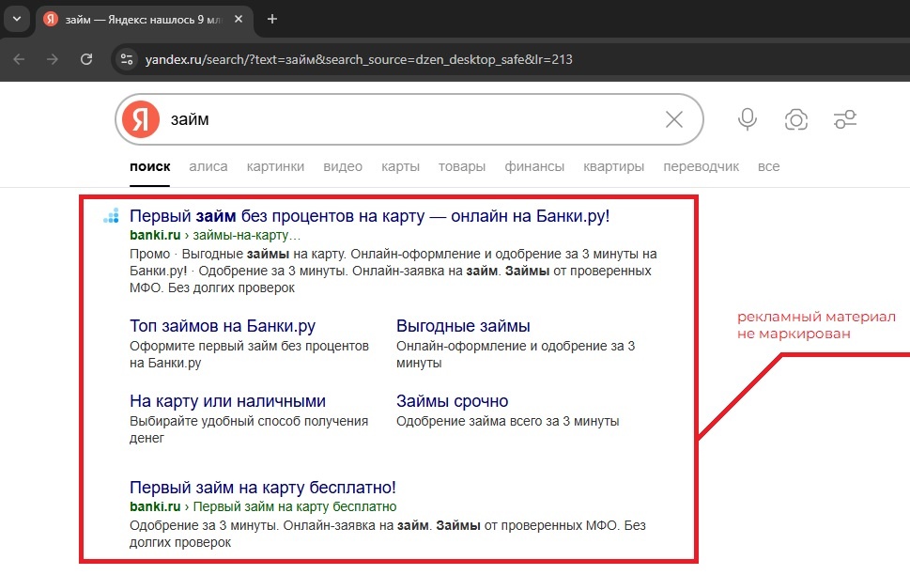Click text 'Оформите первый займ без процентов'

click(249, 346)
